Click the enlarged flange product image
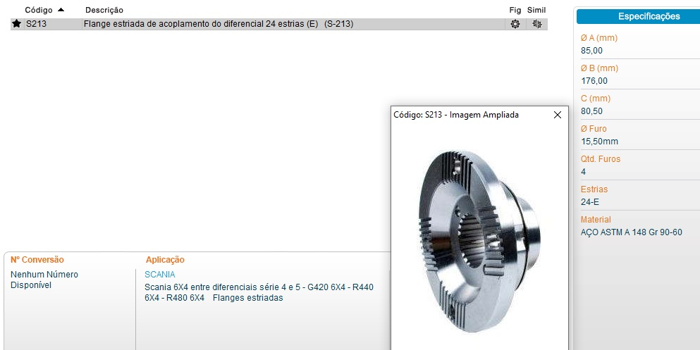Image resolution: width=700 pixels, height=350 pixels. (479, 241)
